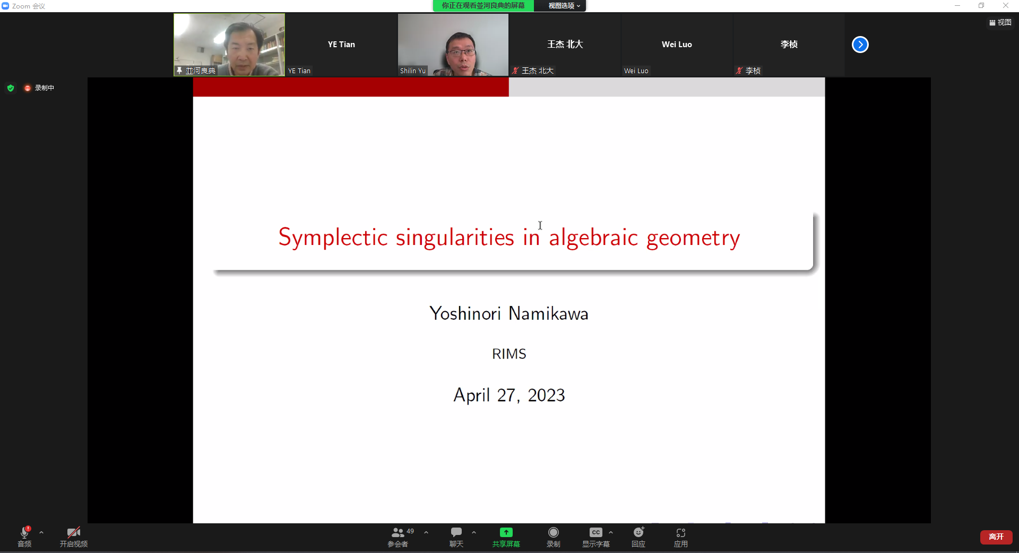Open the View Options dropdown
1019x553 pixels.
[x=564, y=6]
